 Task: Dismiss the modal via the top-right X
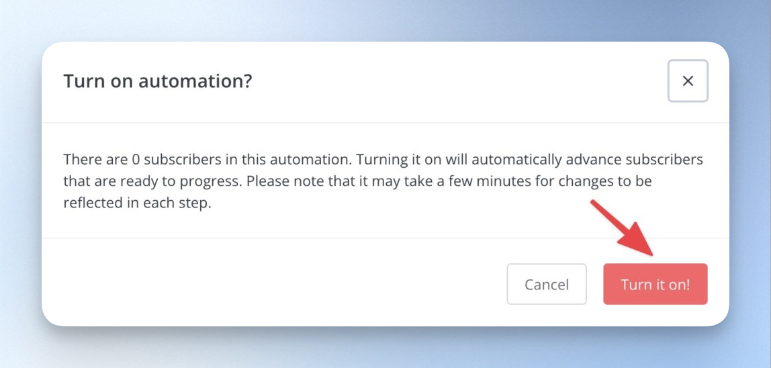pos(688,81)
